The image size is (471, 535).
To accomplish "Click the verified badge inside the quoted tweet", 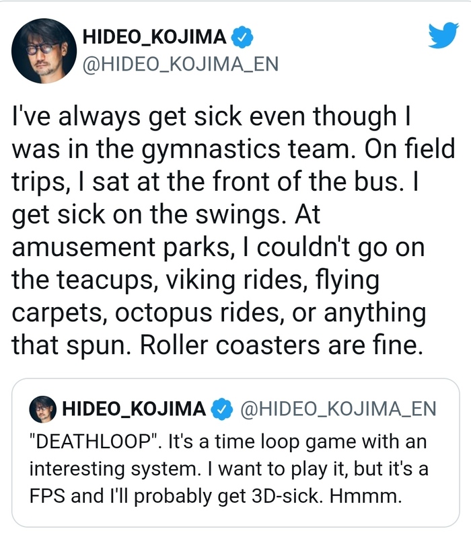I will coord(221,409).
